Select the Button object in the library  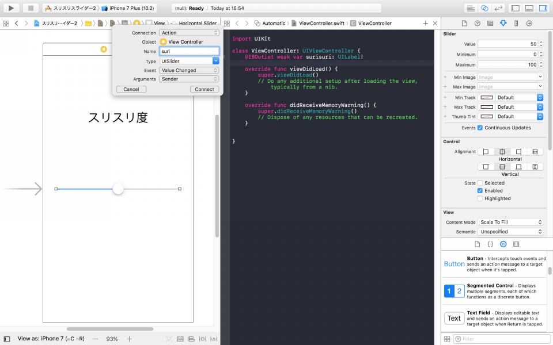point(495,264)
